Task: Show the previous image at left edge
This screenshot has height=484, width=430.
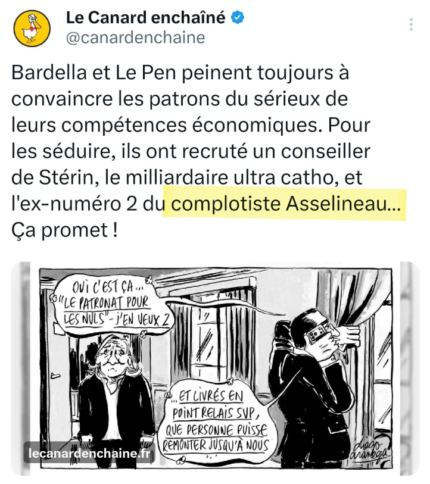Action: 21,369
